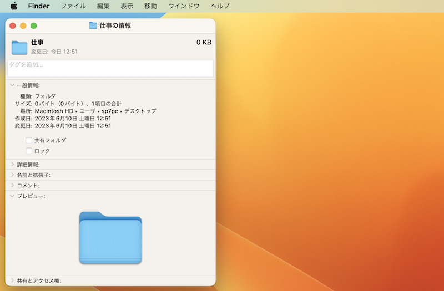Click the large folder preview image
The image size is (444, 291).
(x=110, y=237)
